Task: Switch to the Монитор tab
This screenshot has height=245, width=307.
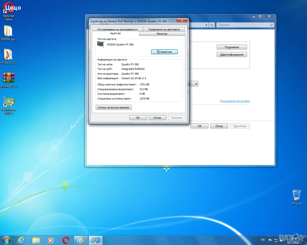Action: [162, 34]
